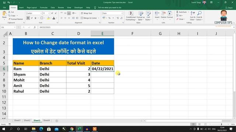Switch to the Insert ribbon tab
The width and height of the screenshot is (236, 132).
[x=21, y=8]
